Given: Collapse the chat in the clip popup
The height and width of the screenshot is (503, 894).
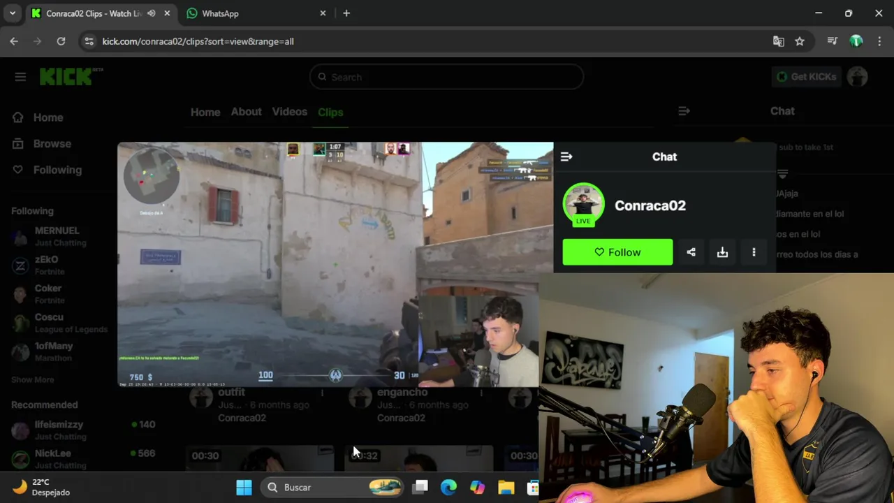Looking at the screenshot, I should 566,156.
